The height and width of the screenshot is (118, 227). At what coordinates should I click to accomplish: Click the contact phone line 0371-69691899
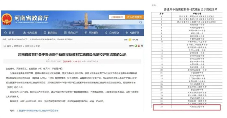point(57,101)
